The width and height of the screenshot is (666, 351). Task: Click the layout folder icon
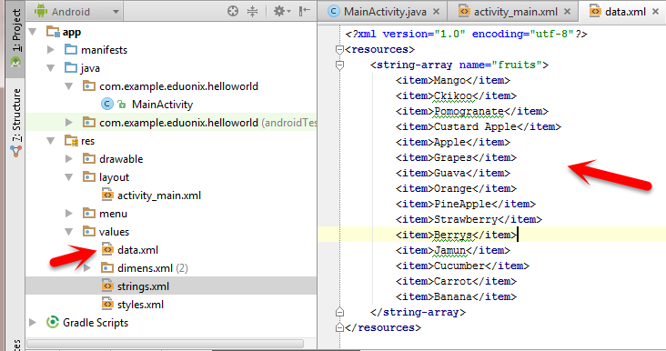(x=89, y=177)
